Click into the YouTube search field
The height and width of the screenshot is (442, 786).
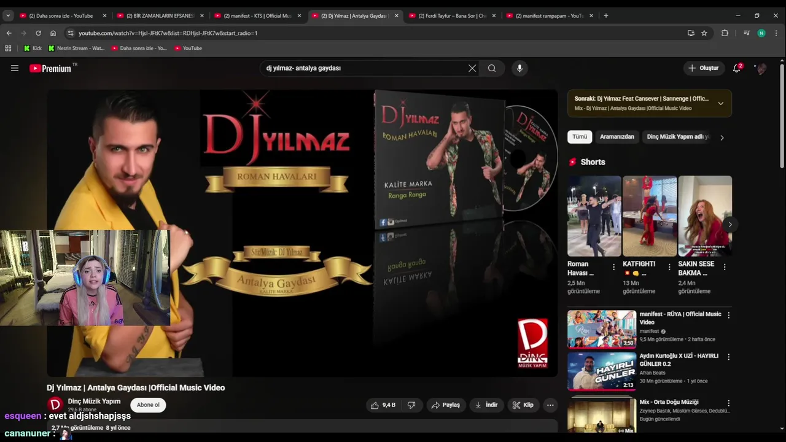coord(362,68)
